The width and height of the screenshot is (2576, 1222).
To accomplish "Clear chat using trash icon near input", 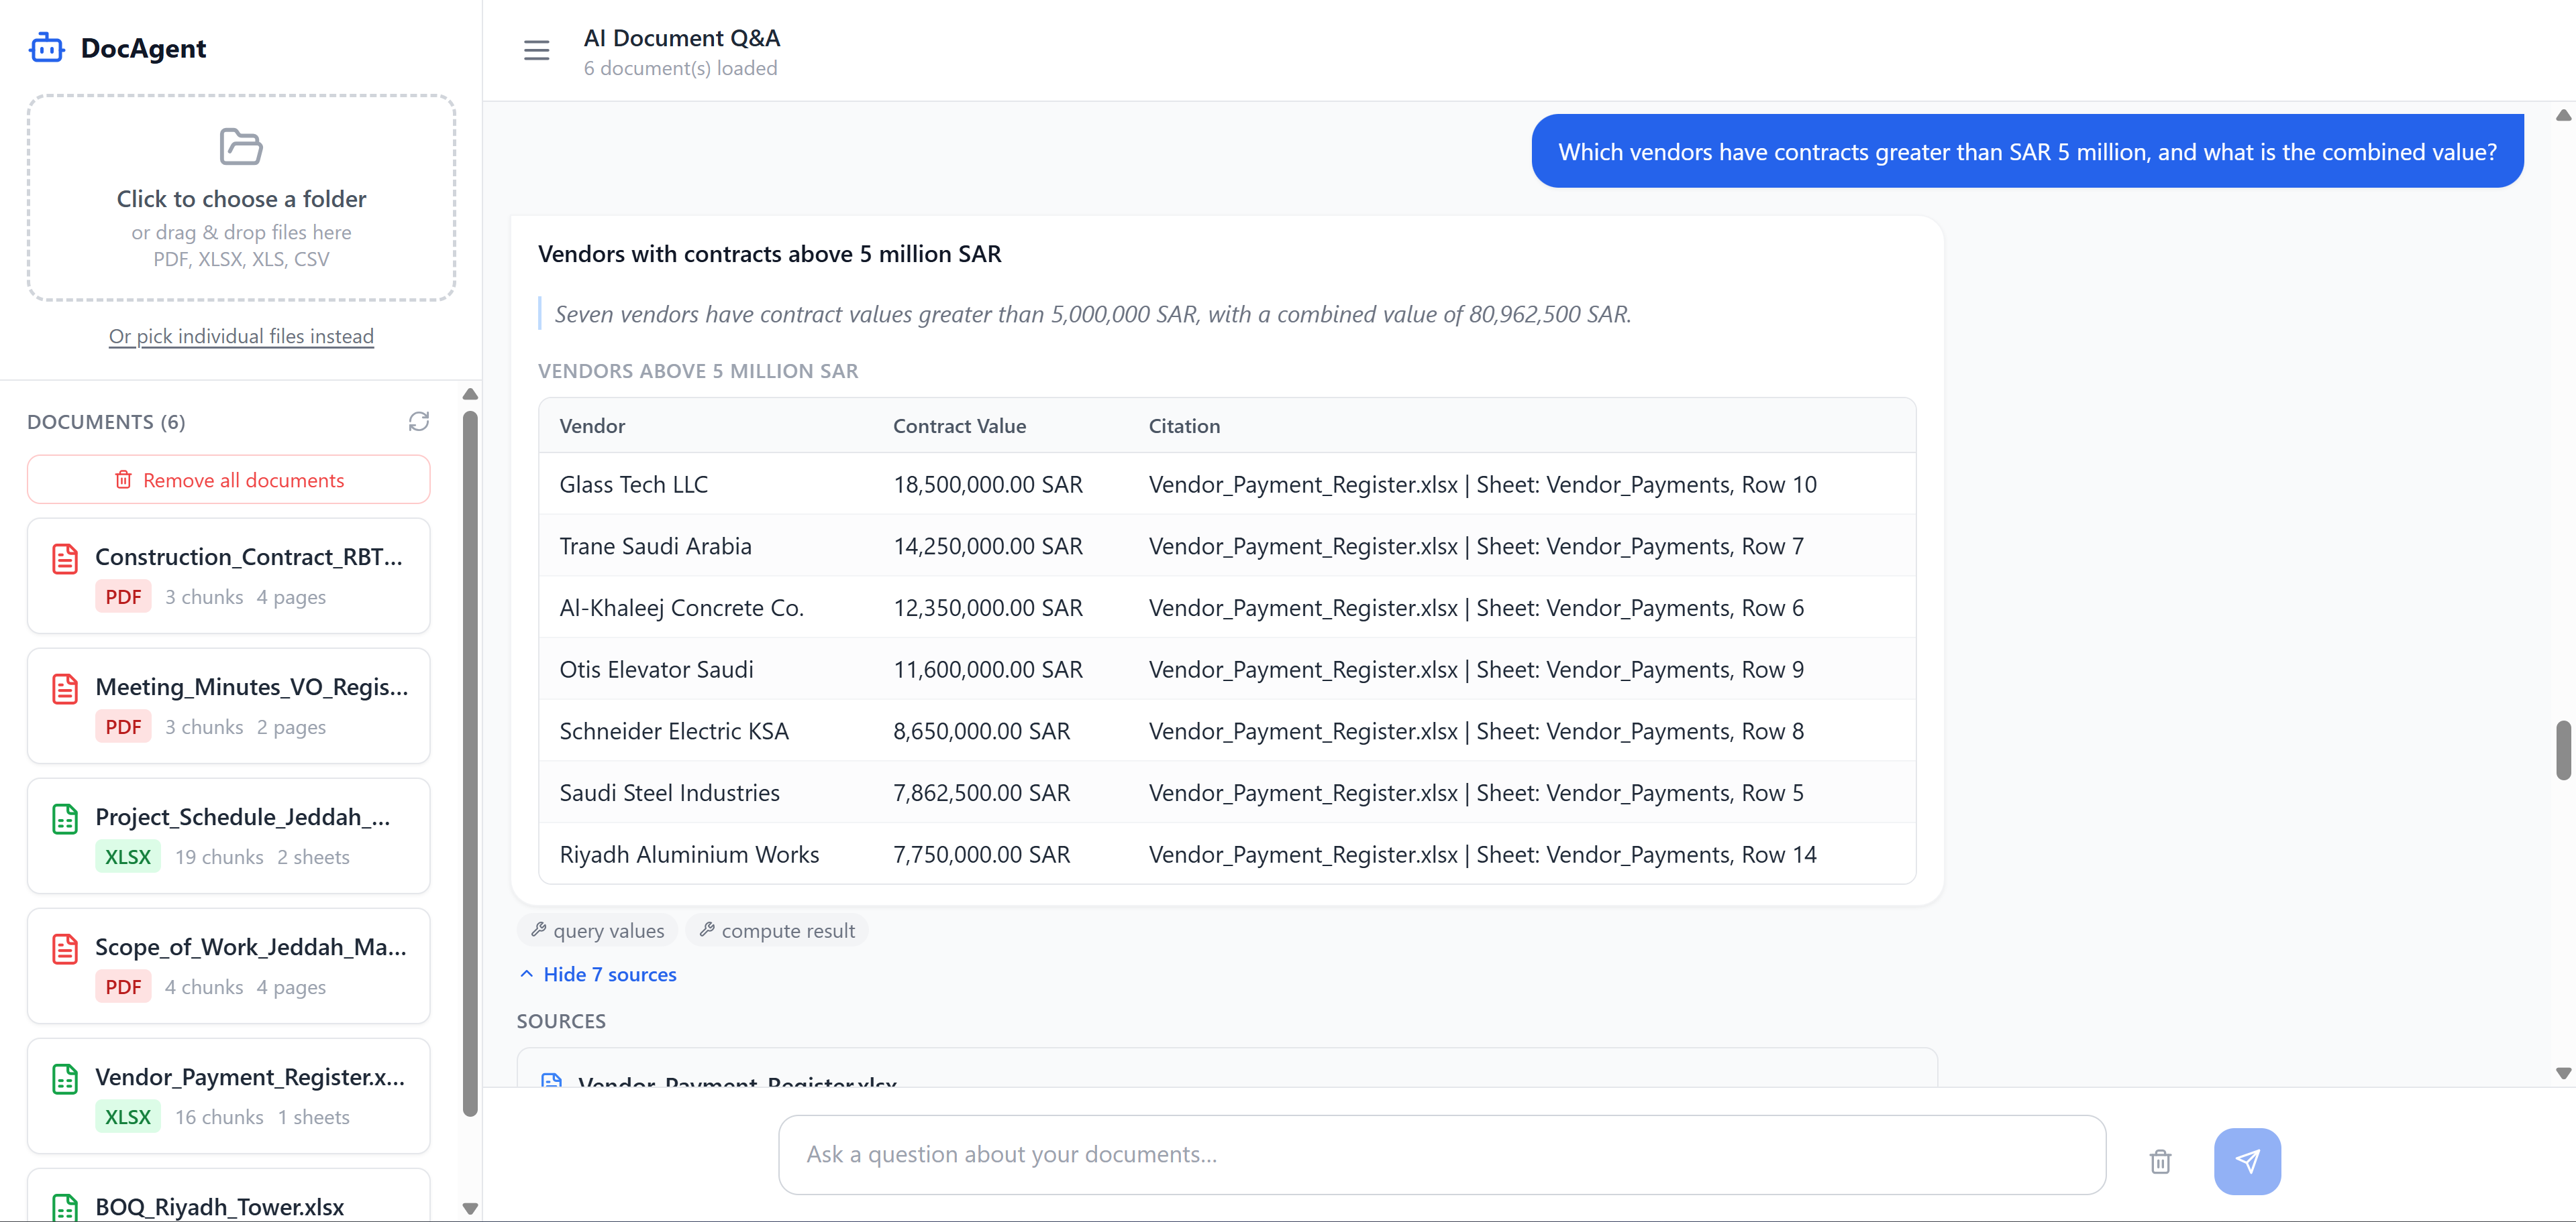I will (2160, 1161).
